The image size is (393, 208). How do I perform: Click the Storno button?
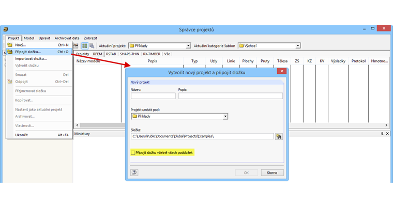pyautogui.click(x=272, y=173)
